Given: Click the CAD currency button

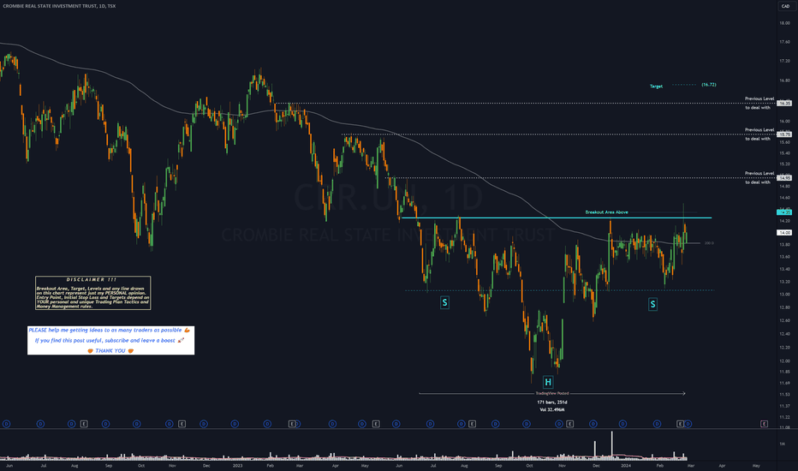Looking at the screenshot, I should tap(785, 6).
